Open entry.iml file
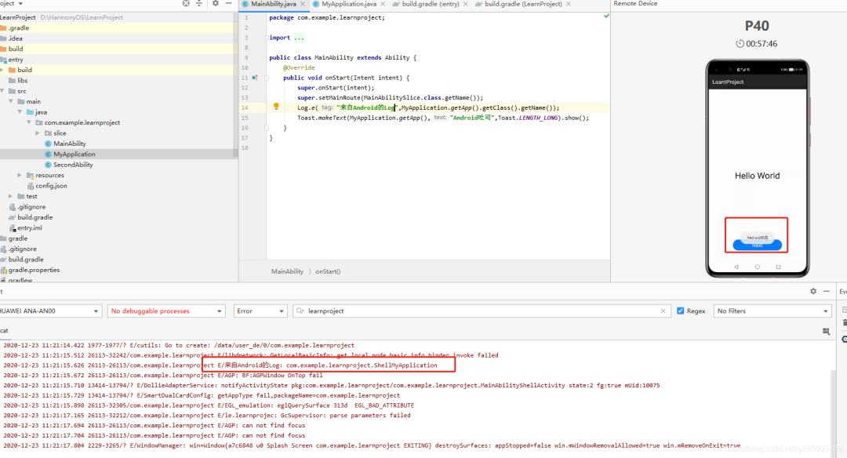 (29, 228)
